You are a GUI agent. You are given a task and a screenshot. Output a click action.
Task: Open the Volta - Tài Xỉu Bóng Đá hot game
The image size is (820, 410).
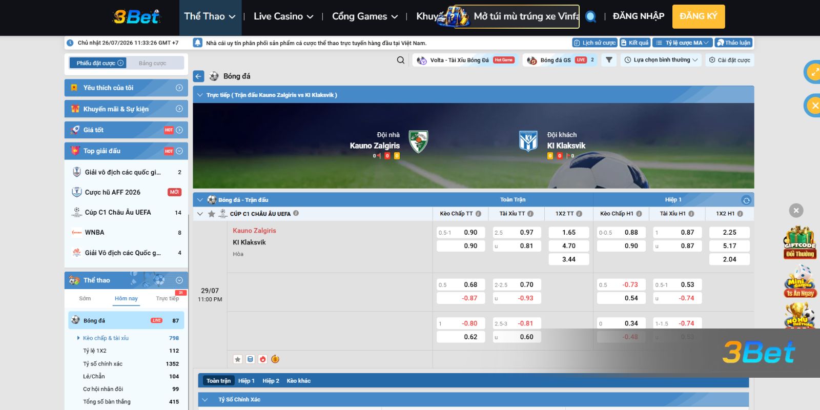pyautogui.click(x=465, y=60)
